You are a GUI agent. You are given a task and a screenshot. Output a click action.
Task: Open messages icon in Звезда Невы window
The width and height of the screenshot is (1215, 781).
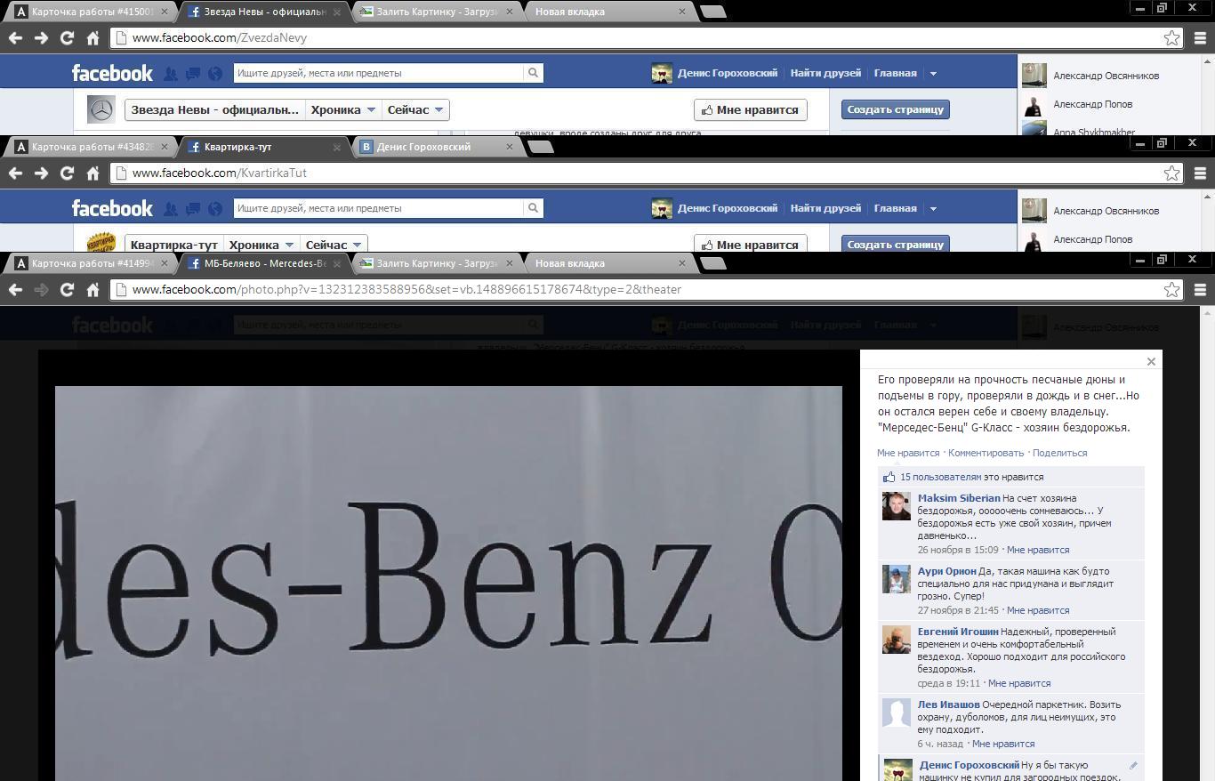(x=192, y=73)
